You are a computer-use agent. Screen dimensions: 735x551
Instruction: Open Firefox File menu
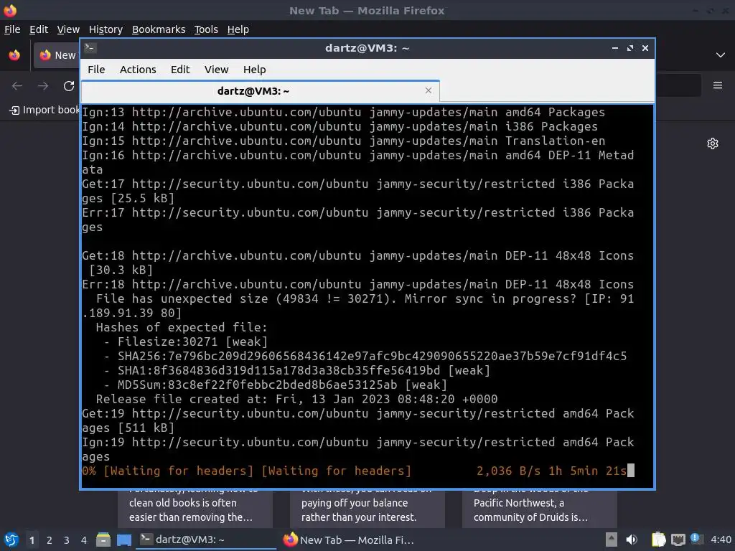tap(12, 29)
